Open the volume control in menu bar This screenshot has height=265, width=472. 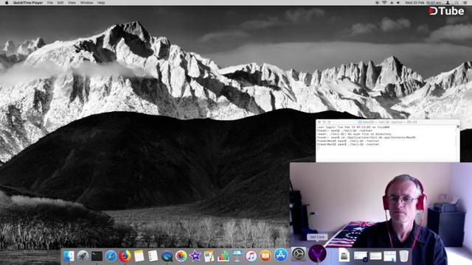coord(398,3)
